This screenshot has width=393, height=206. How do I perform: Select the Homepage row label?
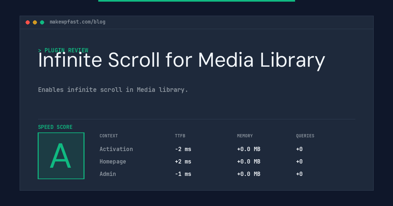113,162
